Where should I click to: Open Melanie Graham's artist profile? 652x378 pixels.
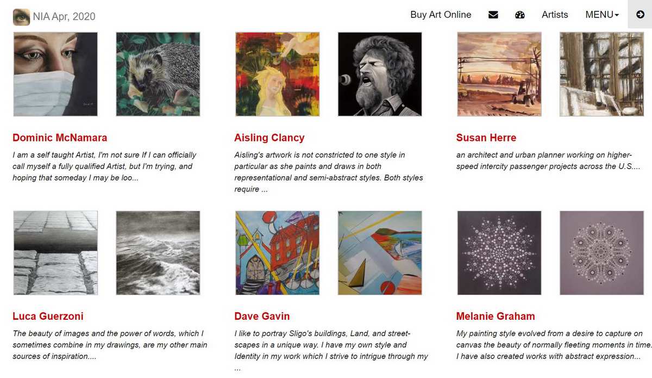[x=495, y=316]
